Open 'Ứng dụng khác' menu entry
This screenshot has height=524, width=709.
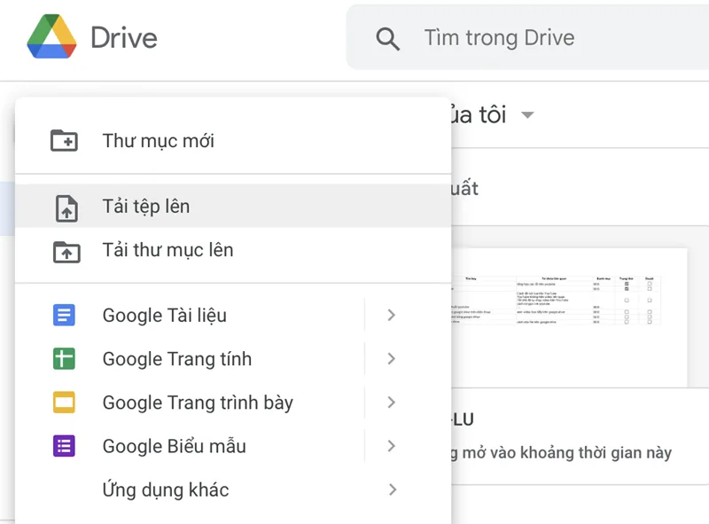(x=233, y=489)
